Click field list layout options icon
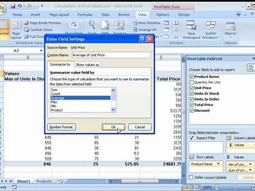 [x=250, y=68]
